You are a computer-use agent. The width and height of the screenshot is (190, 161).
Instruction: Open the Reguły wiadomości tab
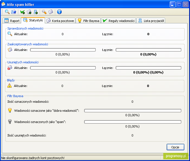(x=119, y=21)
